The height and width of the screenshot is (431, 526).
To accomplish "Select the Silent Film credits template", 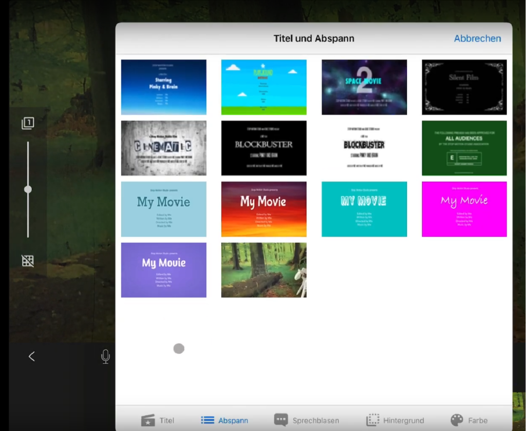I will 464,87.
